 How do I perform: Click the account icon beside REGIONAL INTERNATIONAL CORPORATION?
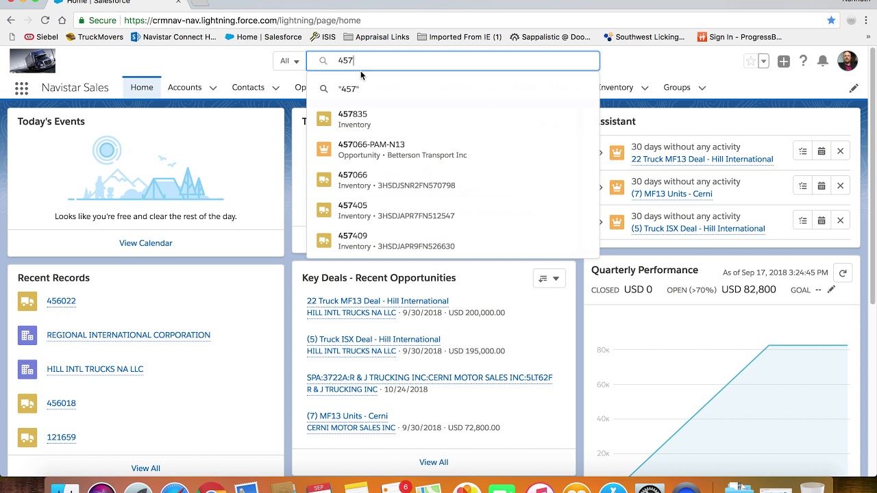(x=27, y=335)
